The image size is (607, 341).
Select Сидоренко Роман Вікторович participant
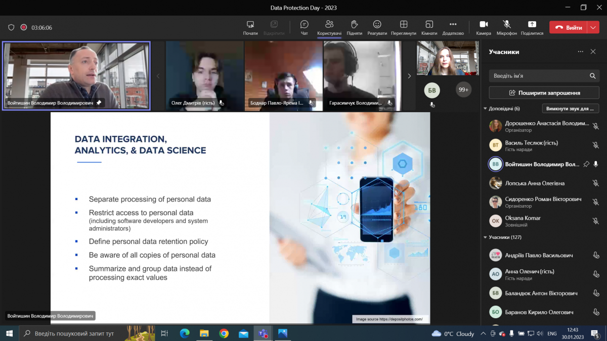tap(544, 202)
